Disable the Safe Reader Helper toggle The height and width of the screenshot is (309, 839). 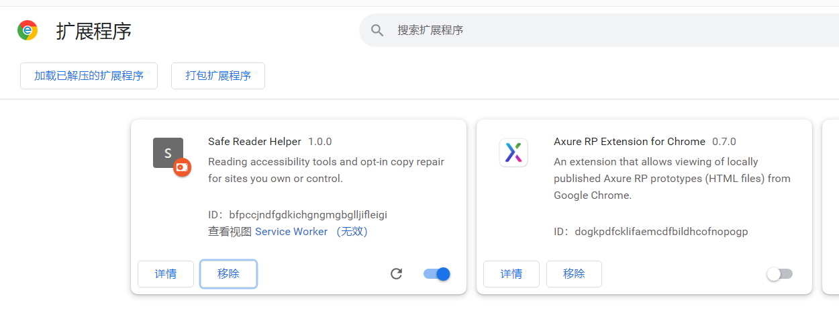pos(437,273)
